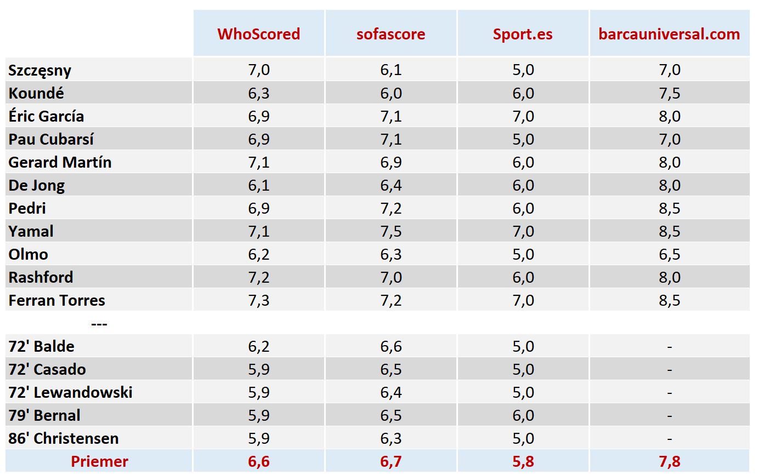Select the Éric García name cell
The width and height of the screenshot is (758, 475).
click(x=46, y=116)
